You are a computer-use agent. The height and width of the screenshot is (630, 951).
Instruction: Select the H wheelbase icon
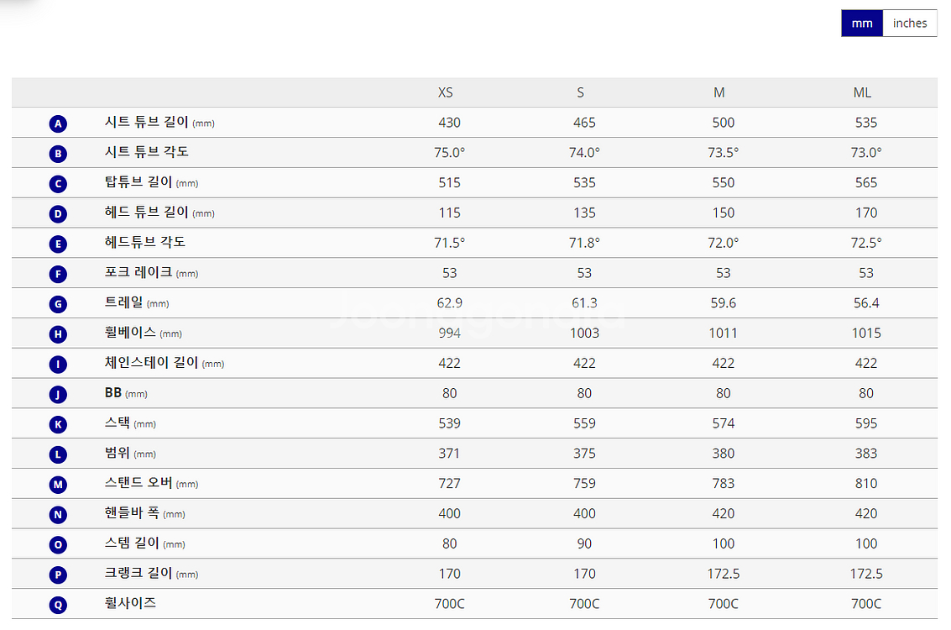coord(58,333)
